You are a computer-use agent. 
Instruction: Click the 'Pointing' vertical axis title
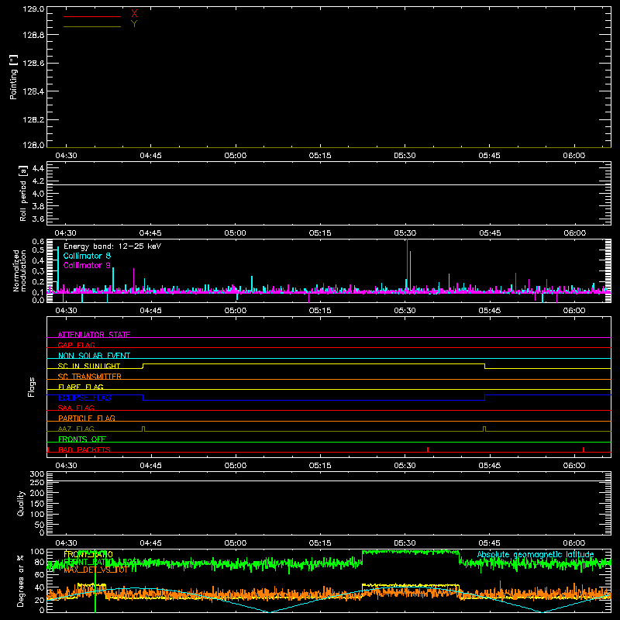coord(14,77)
